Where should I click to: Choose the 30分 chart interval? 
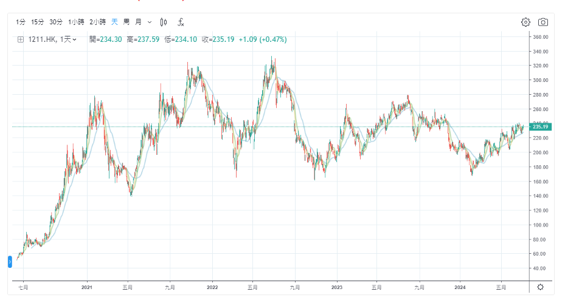pos(56,22)
